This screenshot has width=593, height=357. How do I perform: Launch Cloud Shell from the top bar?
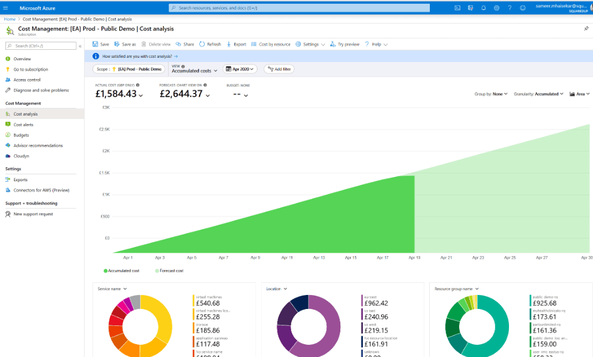(457, 8)
